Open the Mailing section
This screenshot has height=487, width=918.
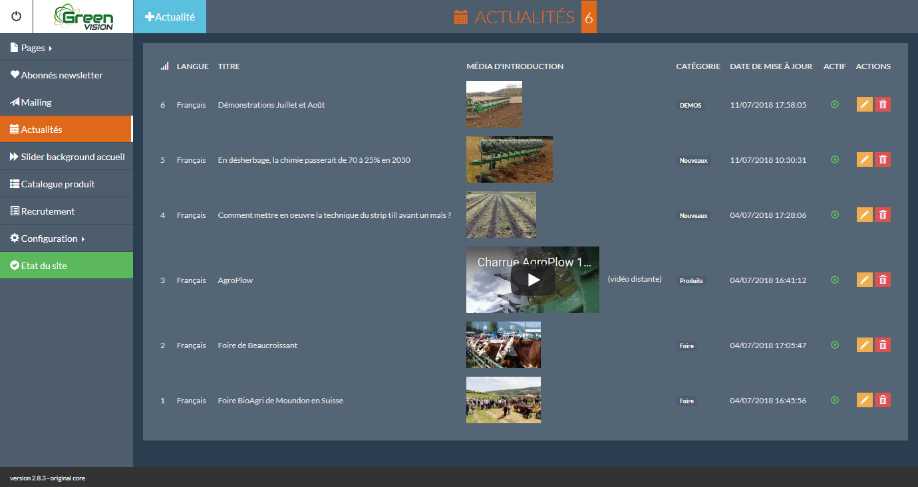(x=67, y=102)
